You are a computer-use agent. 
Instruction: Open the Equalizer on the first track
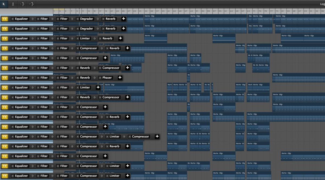21,19
